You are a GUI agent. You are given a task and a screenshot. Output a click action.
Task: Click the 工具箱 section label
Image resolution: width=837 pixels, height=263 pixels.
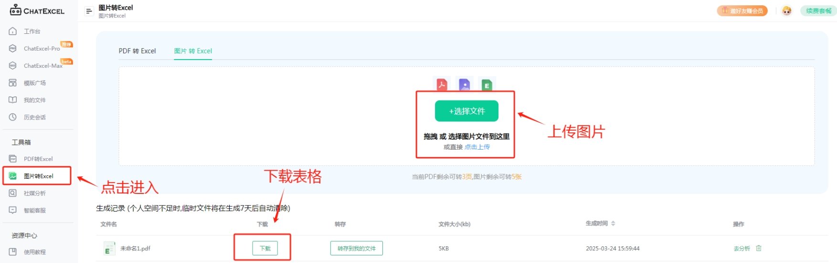pyautogui.click(x=21, y=142)
